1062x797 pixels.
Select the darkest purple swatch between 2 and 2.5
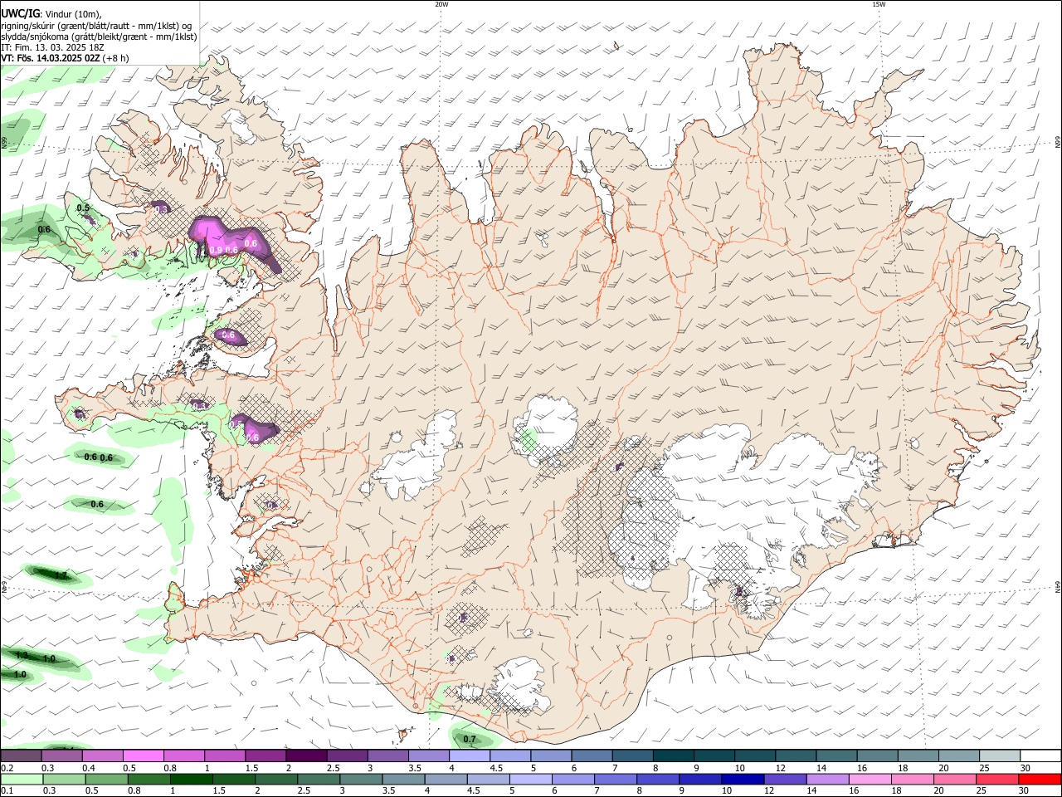point(306,755)
